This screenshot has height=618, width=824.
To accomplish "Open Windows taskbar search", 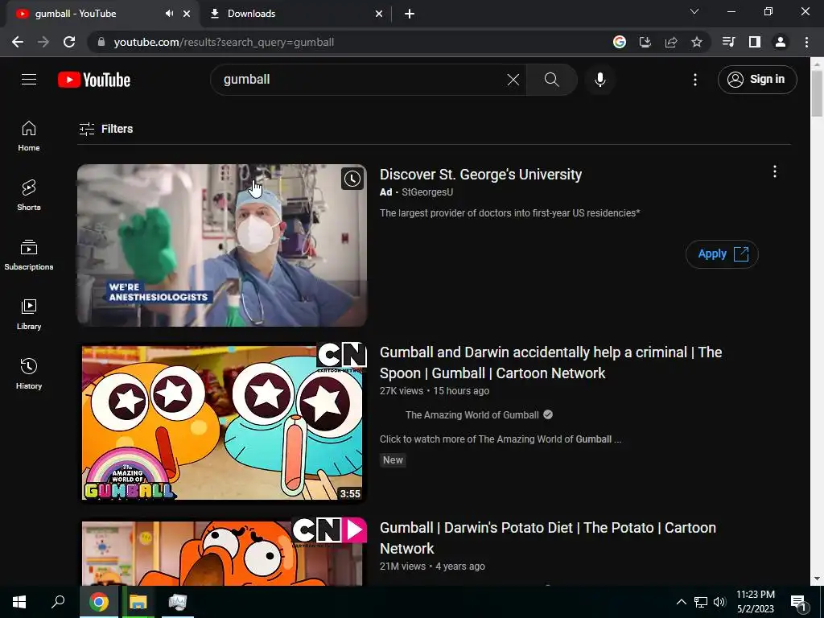I will pos(58,602).
